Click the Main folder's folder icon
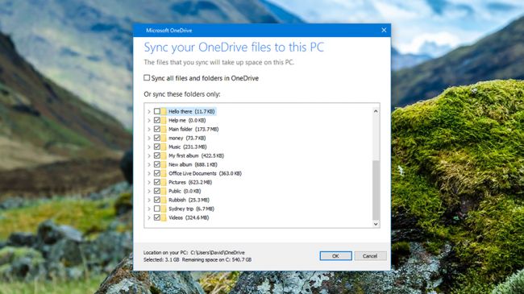 164,129
